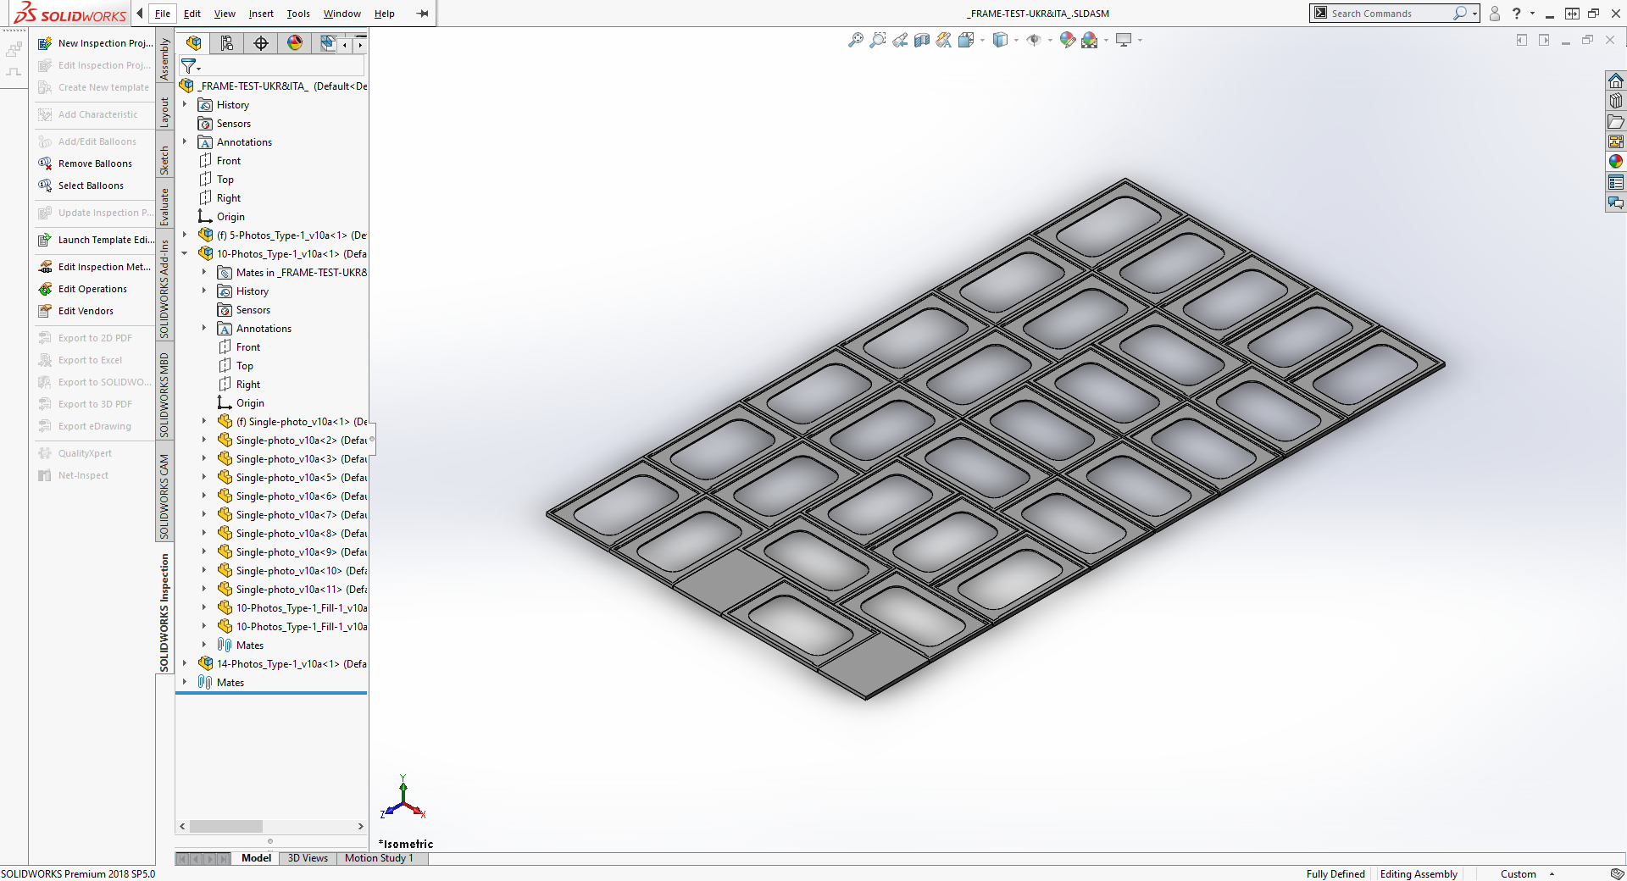Screen dimensions: 1627x881
Task: Switch to the 3D Views tab
Action: [308, 858]
